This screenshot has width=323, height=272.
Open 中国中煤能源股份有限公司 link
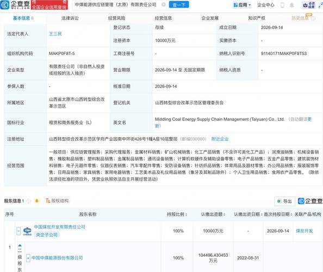[57, 258]
